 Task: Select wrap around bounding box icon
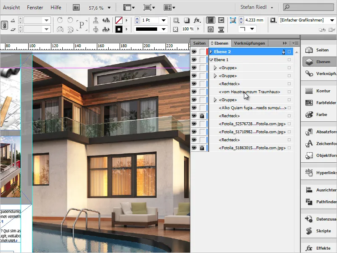[x=221, y=20]
